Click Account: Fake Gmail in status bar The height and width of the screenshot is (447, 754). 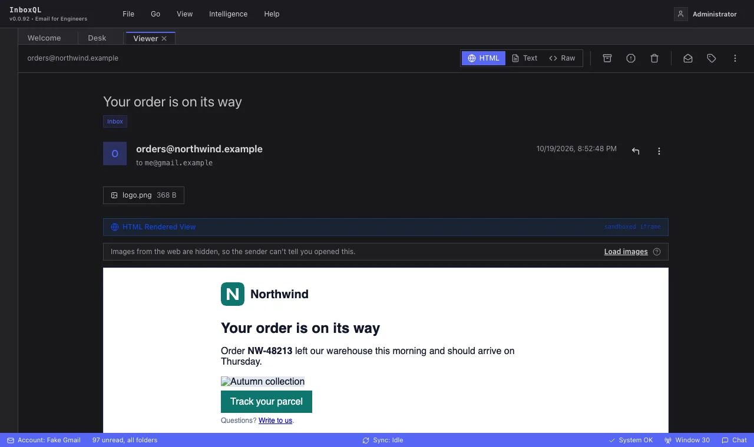coord(44,440)
